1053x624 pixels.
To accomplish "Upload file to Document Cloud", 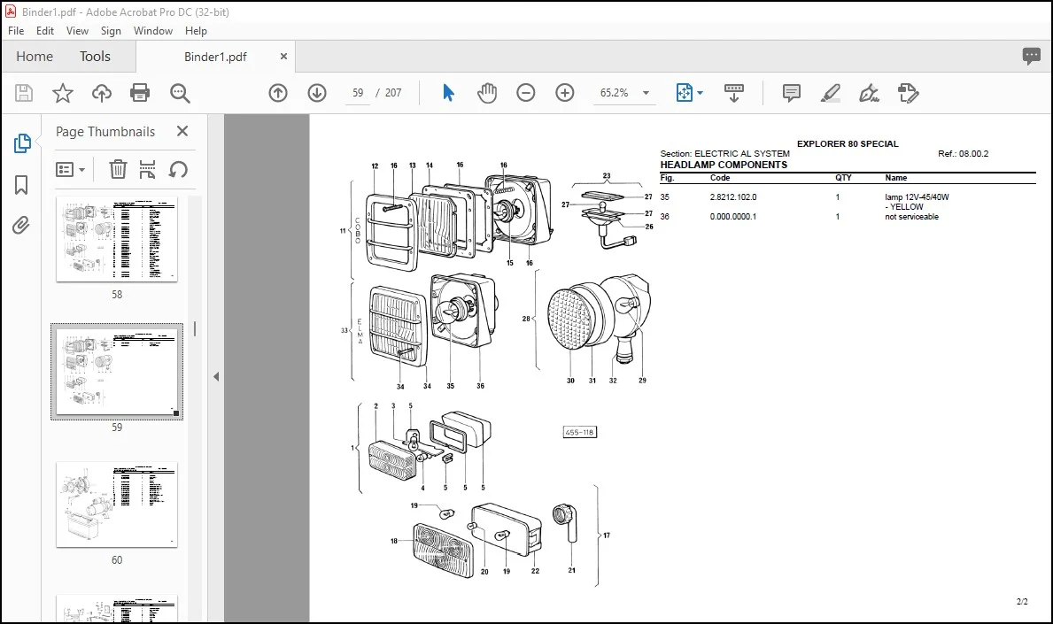I will click(x=102, y=93).
